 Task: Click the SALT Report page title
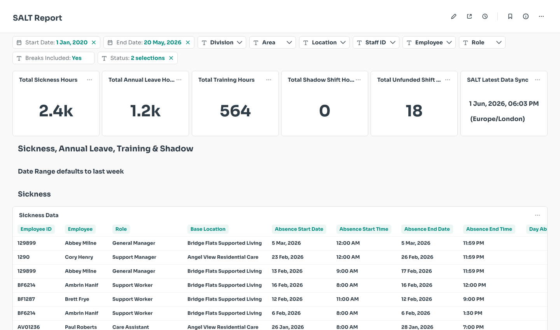click(37, 18)
